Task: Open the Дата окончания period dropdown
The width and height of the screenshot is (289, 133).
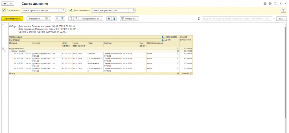Action: (130, 10)
